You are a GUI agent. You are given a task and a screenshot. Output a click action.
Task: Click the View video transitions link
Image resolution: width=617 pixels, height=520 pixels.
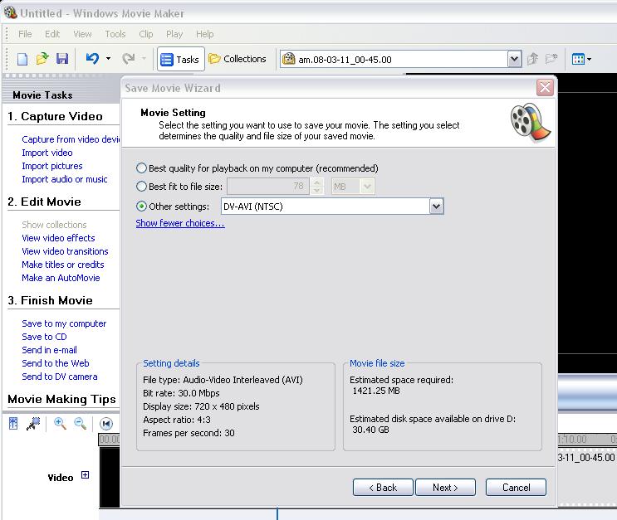point(65,251)
